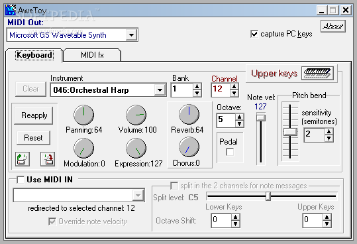This screenshot has width=357, height=244.
Task: Click the Note vel slider handle
Action: [261, 118]
